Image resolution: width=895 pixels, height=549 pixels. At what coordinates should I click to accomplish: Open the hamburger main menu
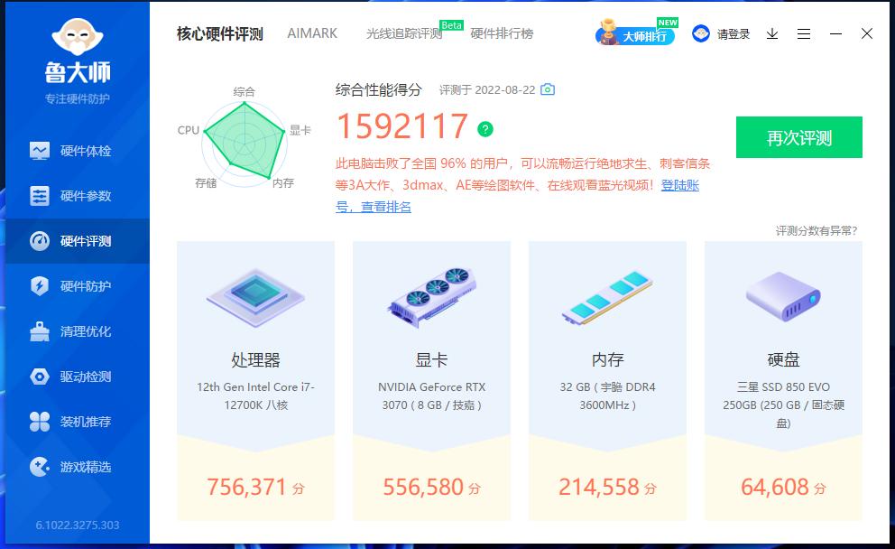(x=804, y=33)
